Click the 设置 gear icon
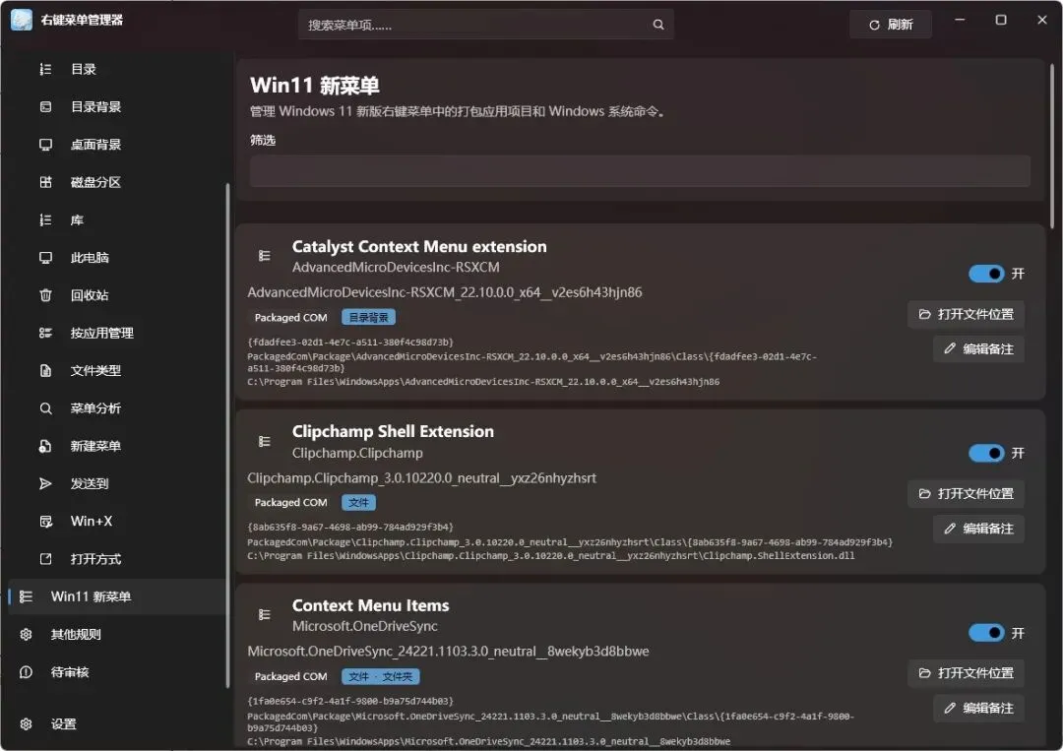Image resolution: width=1063 pixels, height=751 pixels. [x=26, y=723]
